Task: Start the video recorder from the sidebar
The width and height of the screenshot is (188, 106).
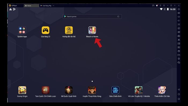Action: [179, 44]
